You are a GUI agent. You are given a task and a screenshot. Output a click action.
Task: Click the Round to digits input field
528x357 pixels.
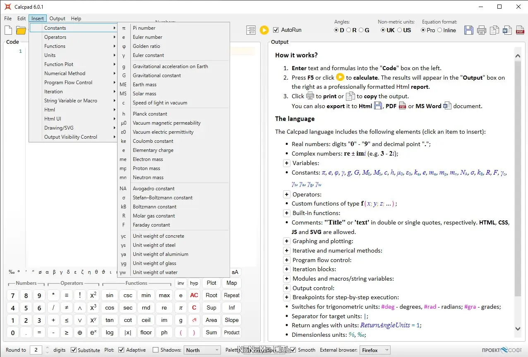pyautogui.click(x=36, y=350)
